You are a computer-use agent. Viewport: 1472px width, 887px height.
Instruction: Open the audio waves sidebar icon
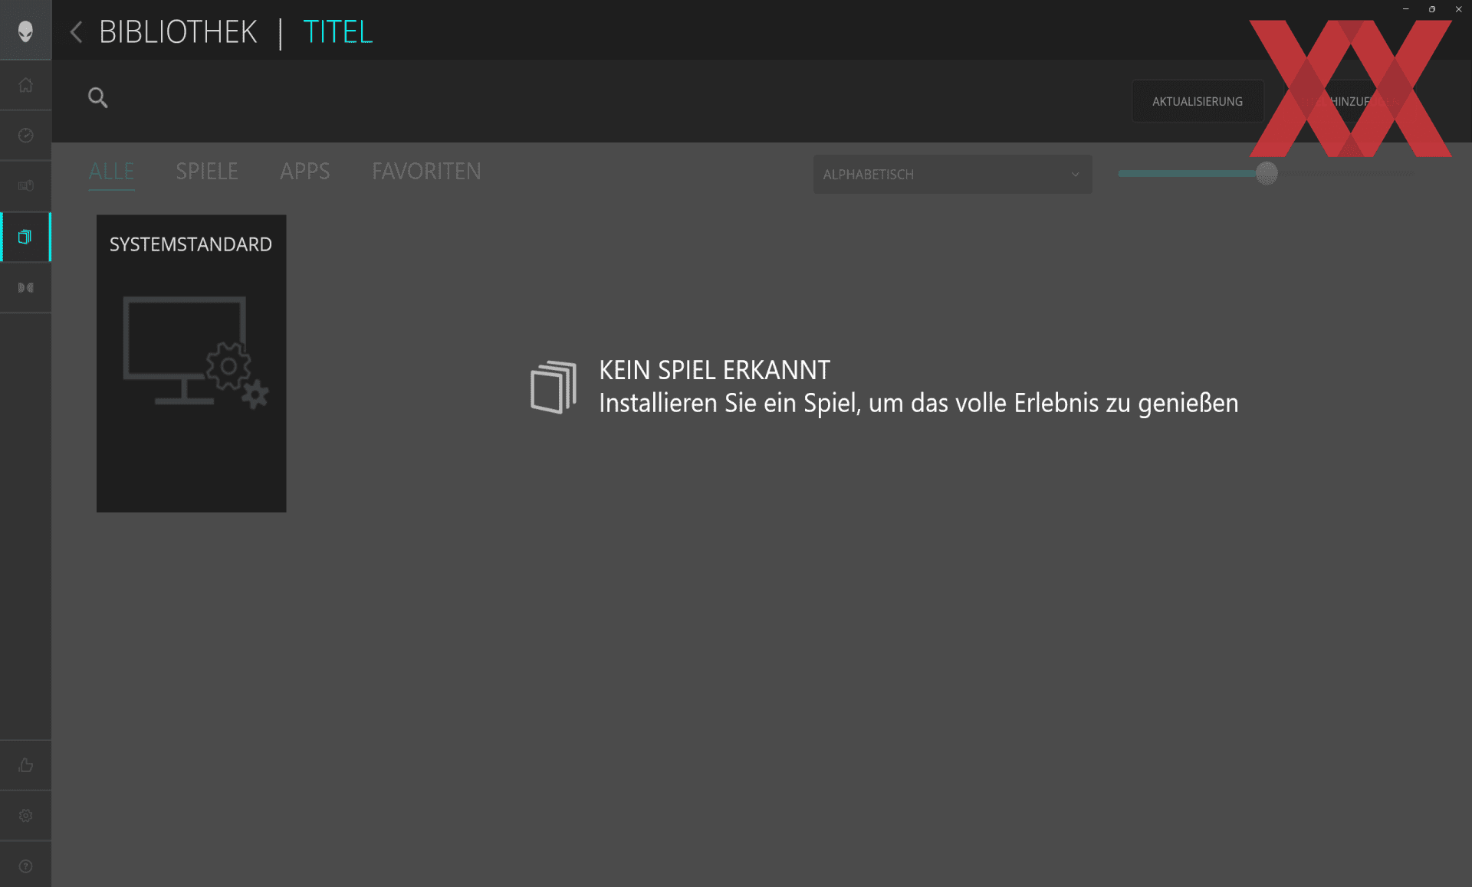(x=25, y=287)
